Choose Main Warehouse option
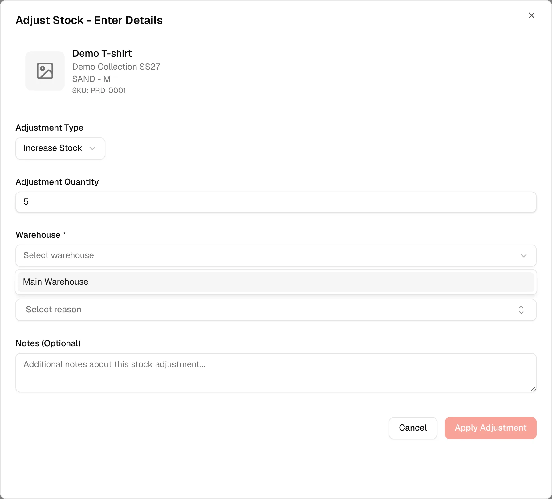 tap(276, 282)
